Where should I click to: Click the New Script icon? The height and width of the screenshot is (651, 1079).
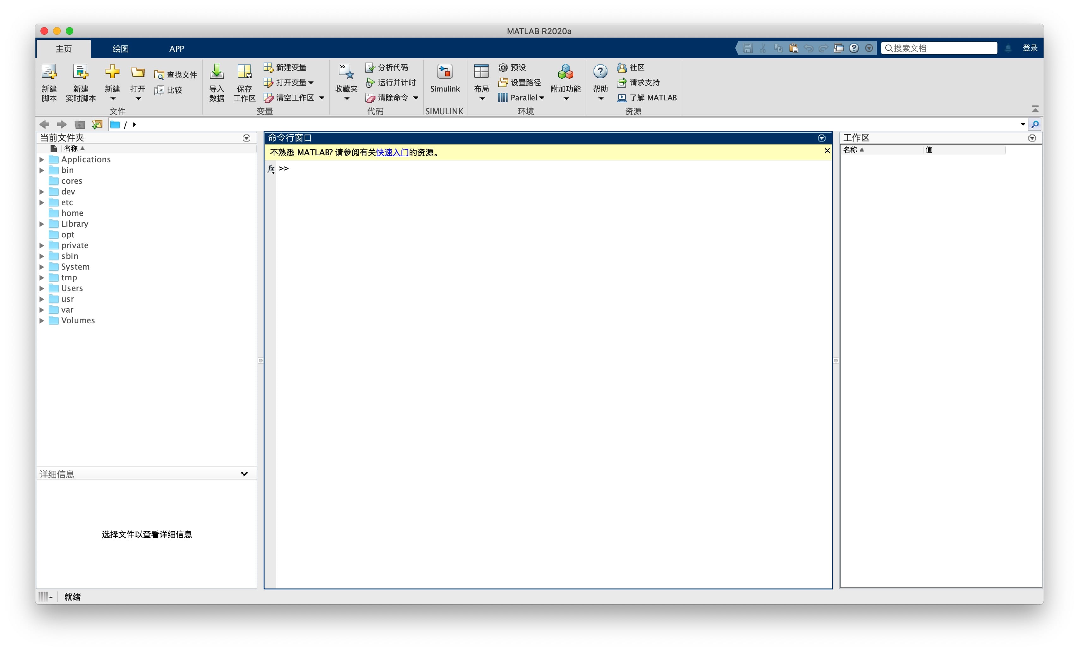pos(49,72)
